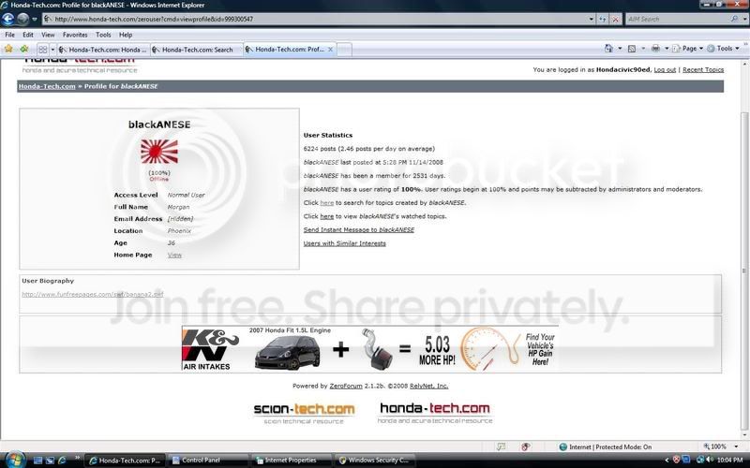The image size is (750, 468).
Task: Click the Quick Tabs grid icon
Action: click(x=42, y=50)
